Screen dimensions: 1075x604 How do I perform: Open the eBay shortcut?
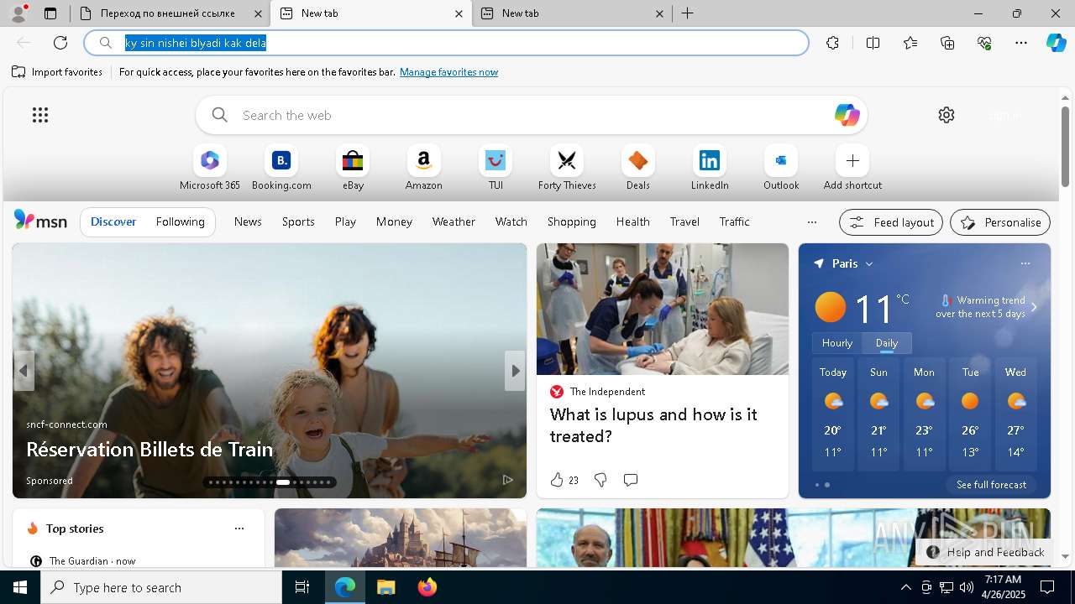(353, 168)
